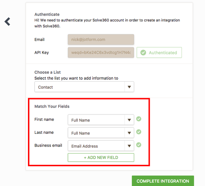This screenshot has height=186, width=205.
Task: Select the Contact list combo box
Action: 84,87
